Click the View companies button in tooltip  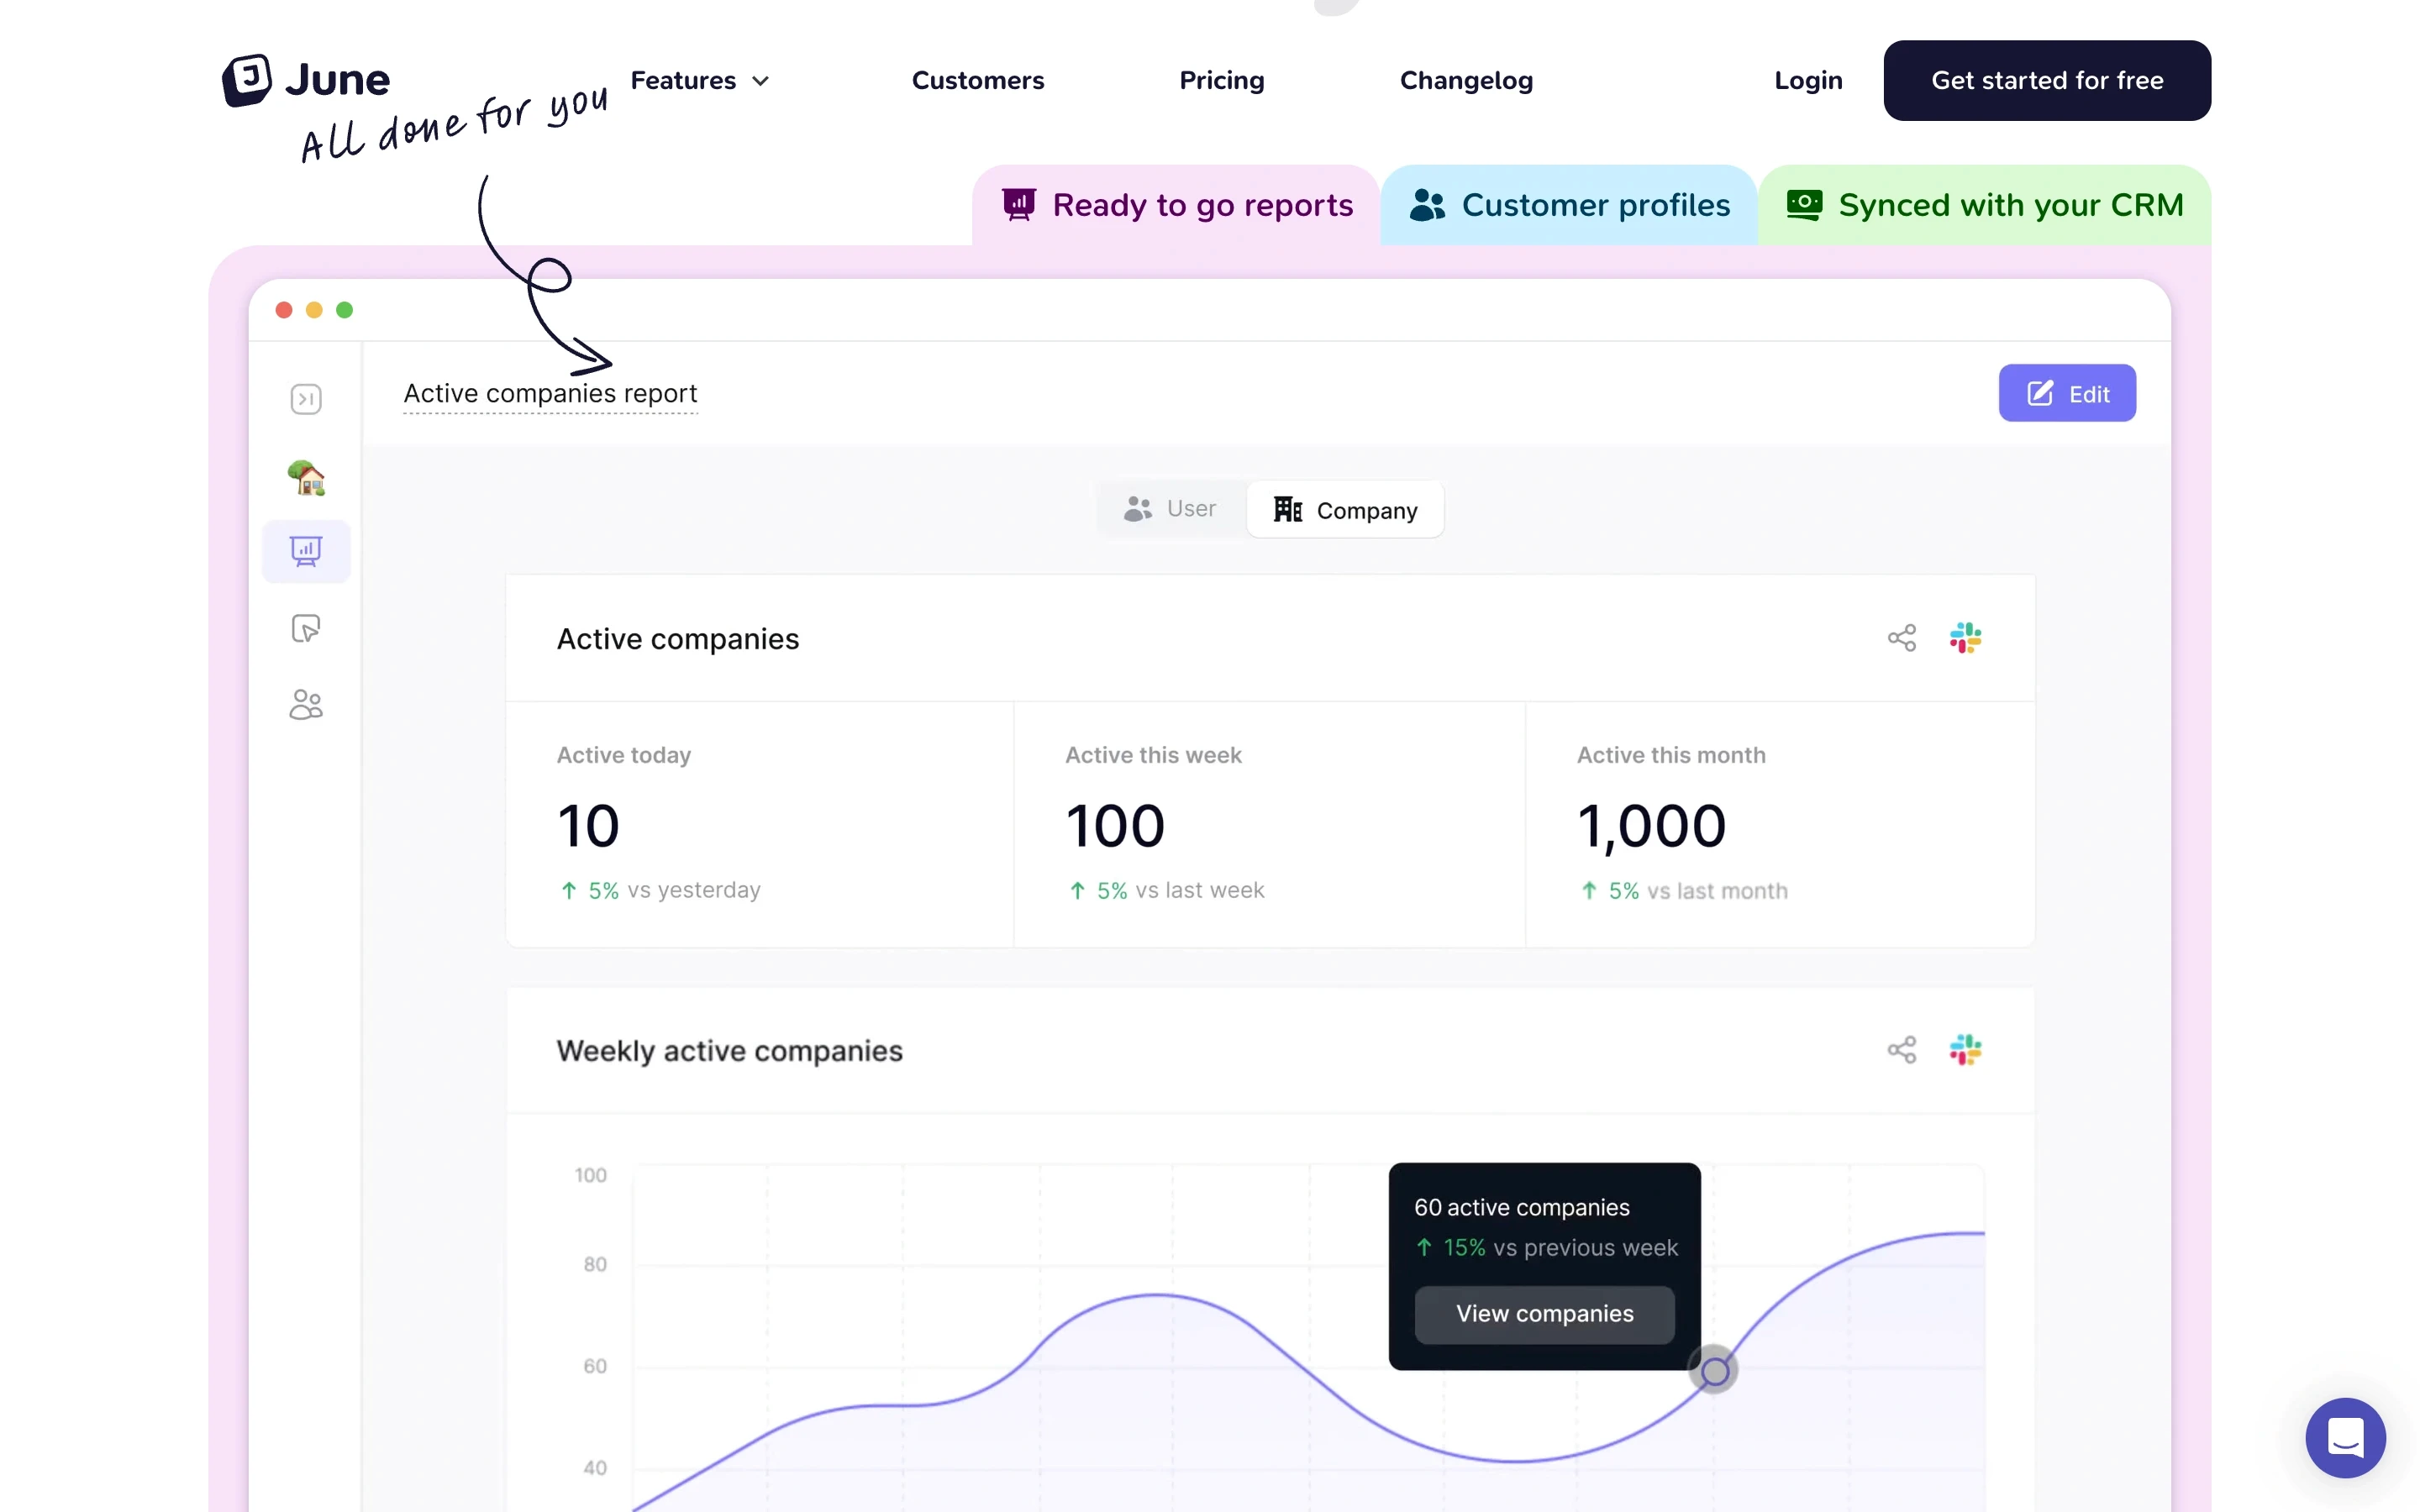point(1544,1314)
